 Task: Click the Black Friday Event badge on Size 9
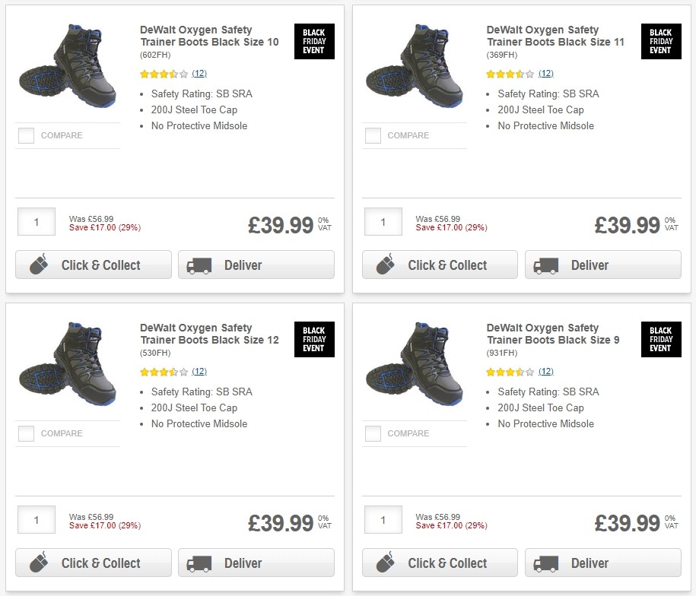(660, 340)
